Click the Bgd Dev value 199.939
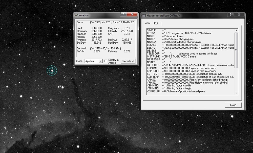The width and height of the screenshot is (253, 153). pos(127,43)
